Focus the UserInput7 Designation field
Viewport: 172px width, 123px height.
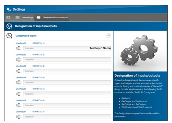(x=67, y=117)
